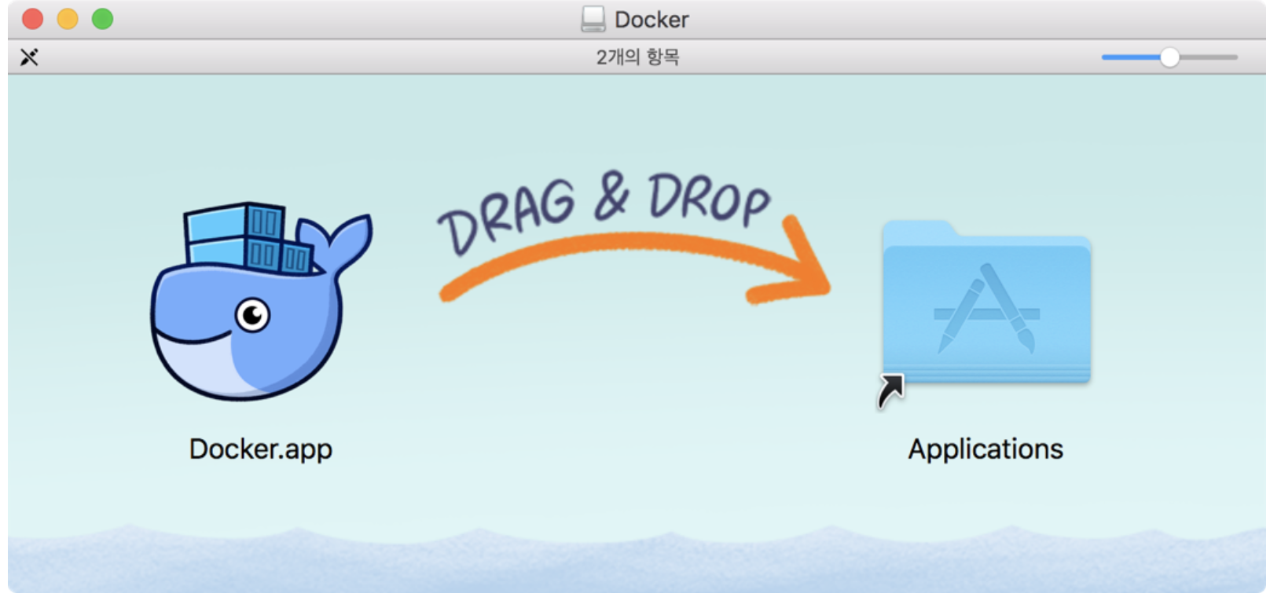The width and height of the screenshot is (1270, 597).
Task: Click the Docker disk proxy icon in title bar
Action: [593, 19]
